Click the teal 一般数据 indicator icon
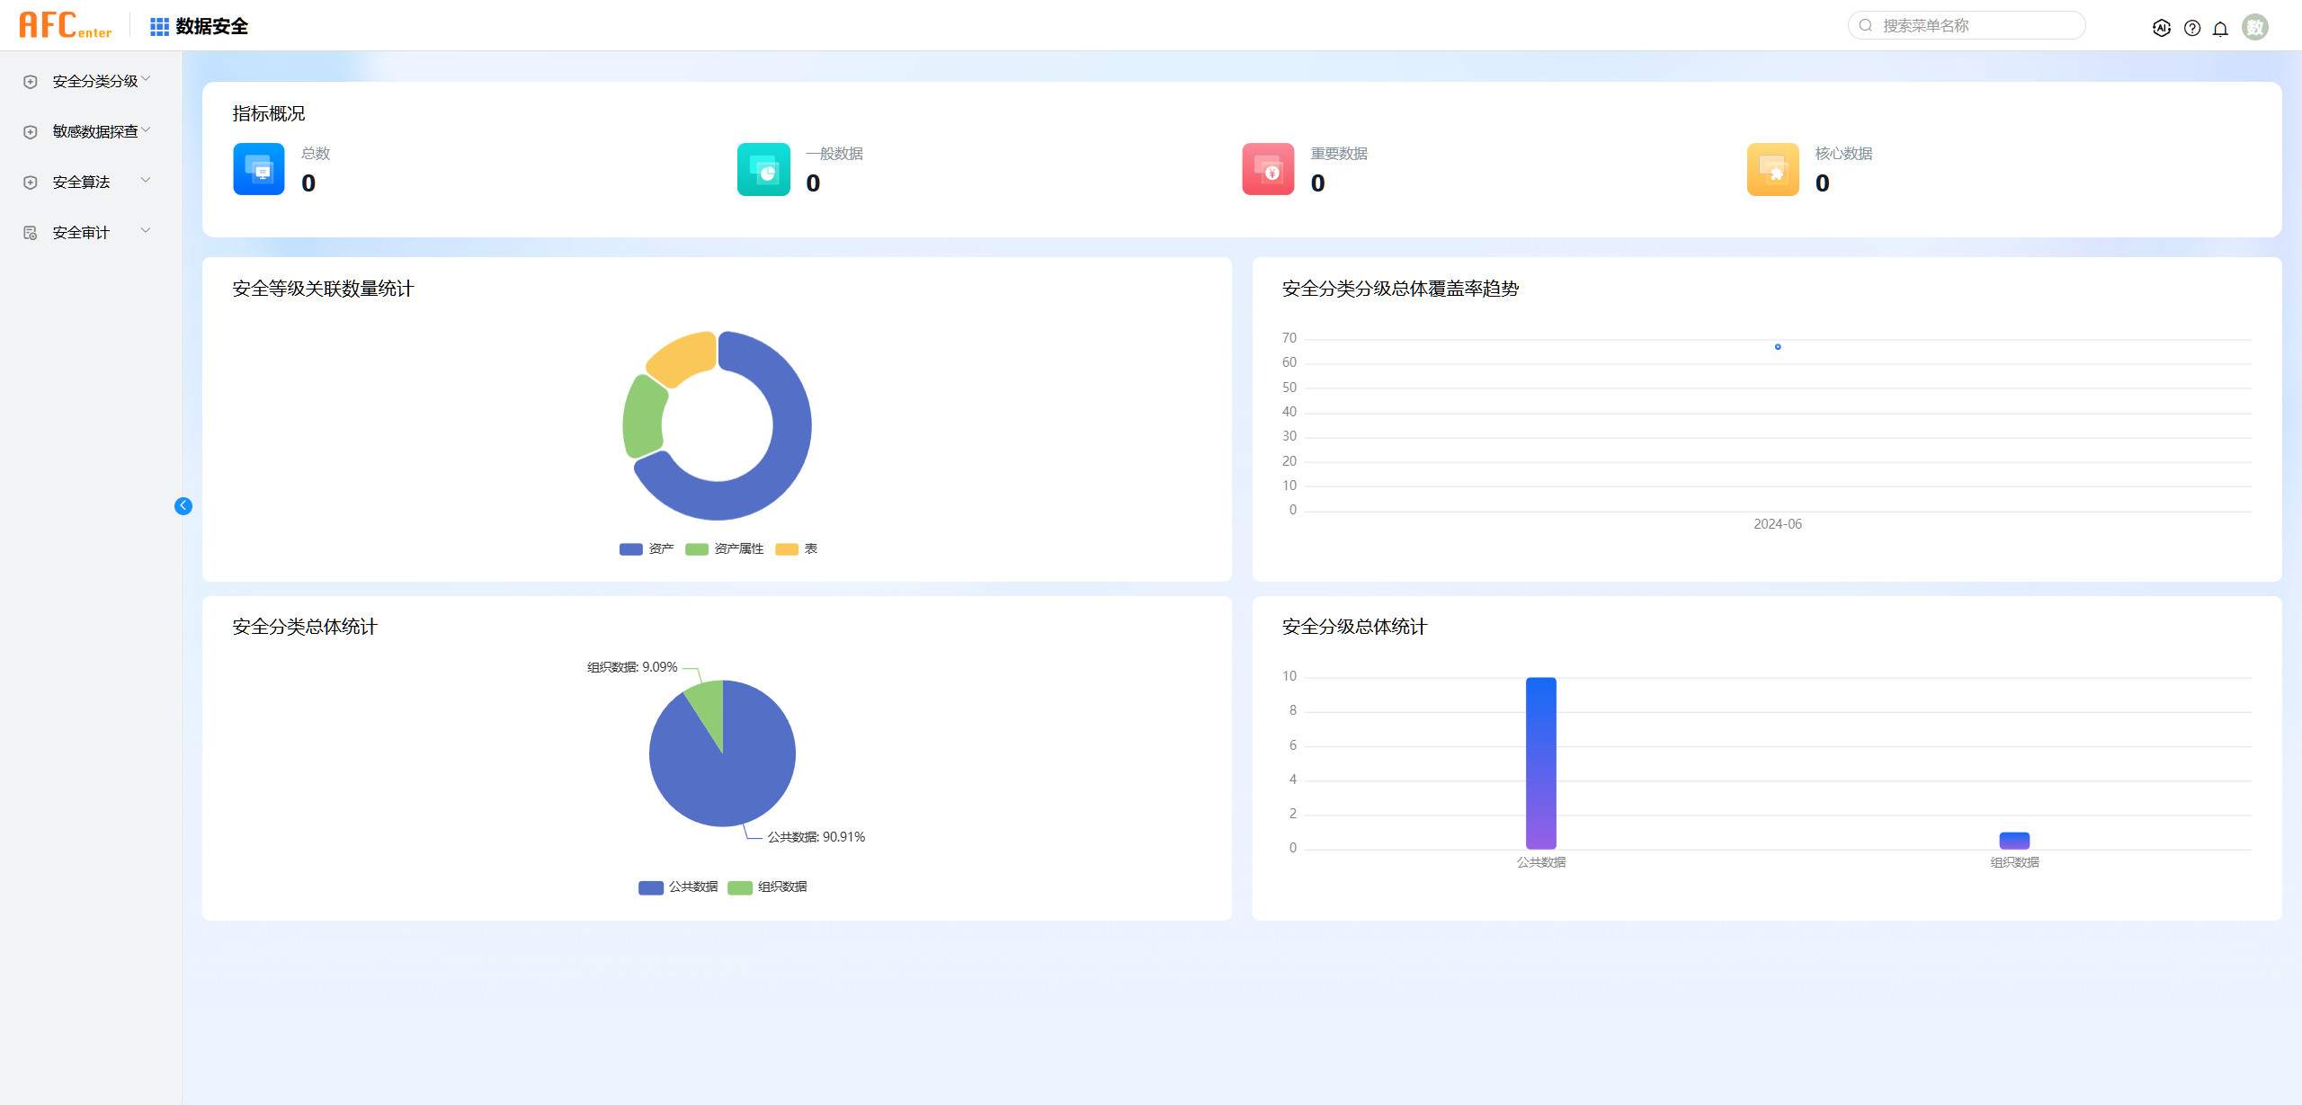 763,169
